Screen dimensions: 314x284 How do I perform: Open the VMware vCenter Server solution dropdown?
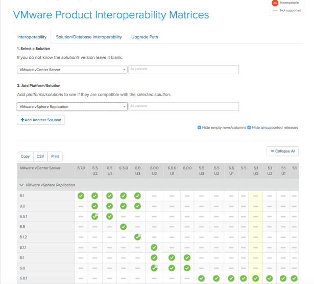pos(71,70)
